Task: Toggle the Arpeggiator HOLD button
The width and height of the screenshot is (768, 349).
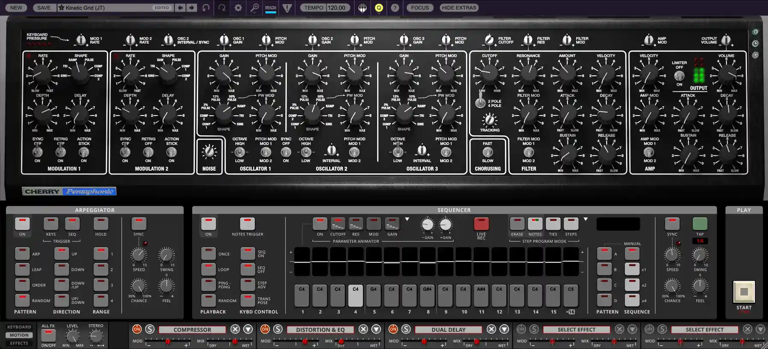Action: point(101,224)
